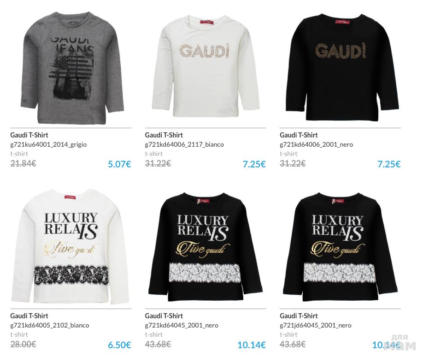Click Gaudi T-Shirt title above g721jd64045_2001_nero
Image resolution: width=423 pixels, height=357 pixels.
pos(299,315)
